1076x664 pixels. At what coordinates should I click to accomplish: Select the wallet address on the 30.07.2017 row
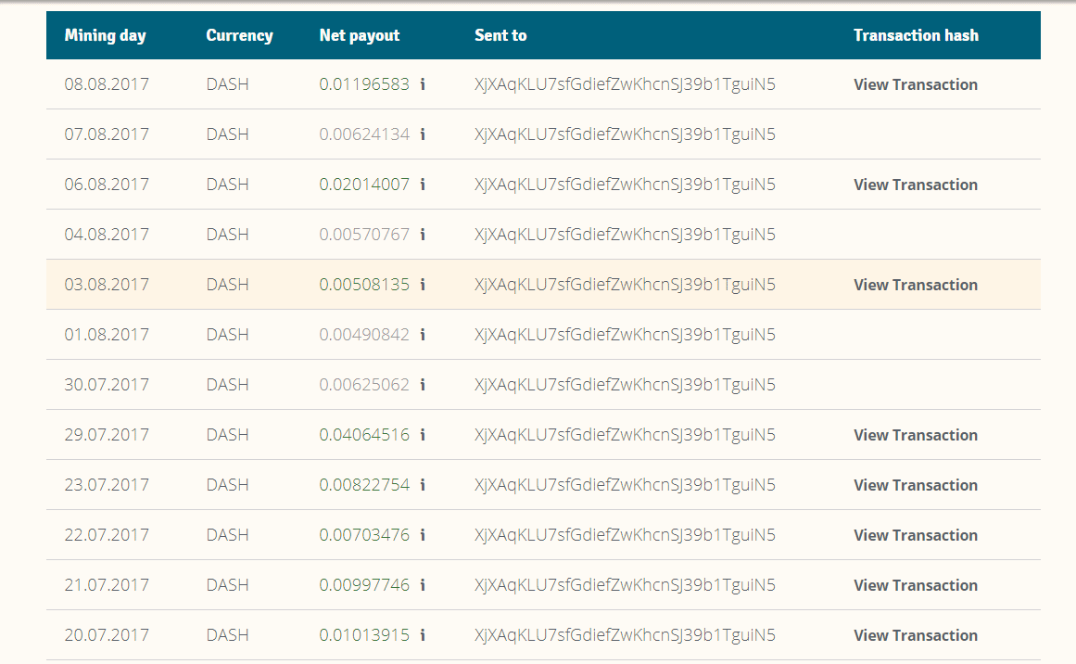(x=625, y=385)
